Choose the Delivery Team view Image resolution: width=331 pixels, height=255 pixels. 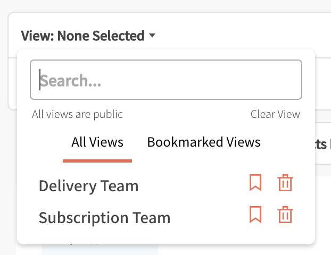pyautogui.click(x=89, y=186)
